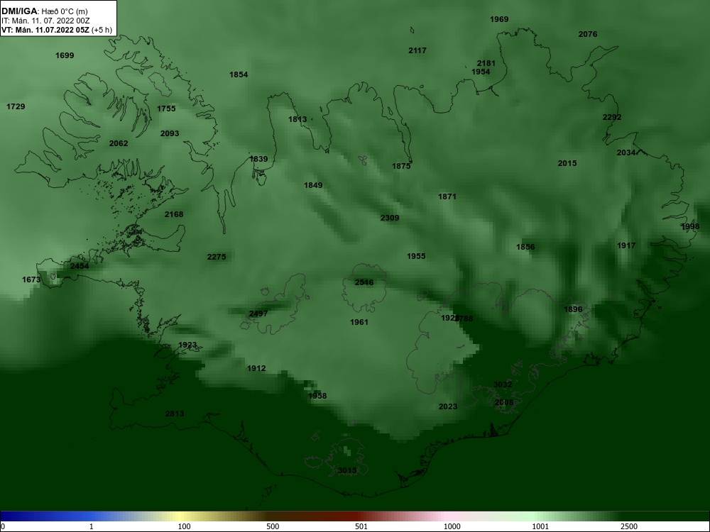Select the map value 1856
This screenshot has height=532, width=710.
525,247
